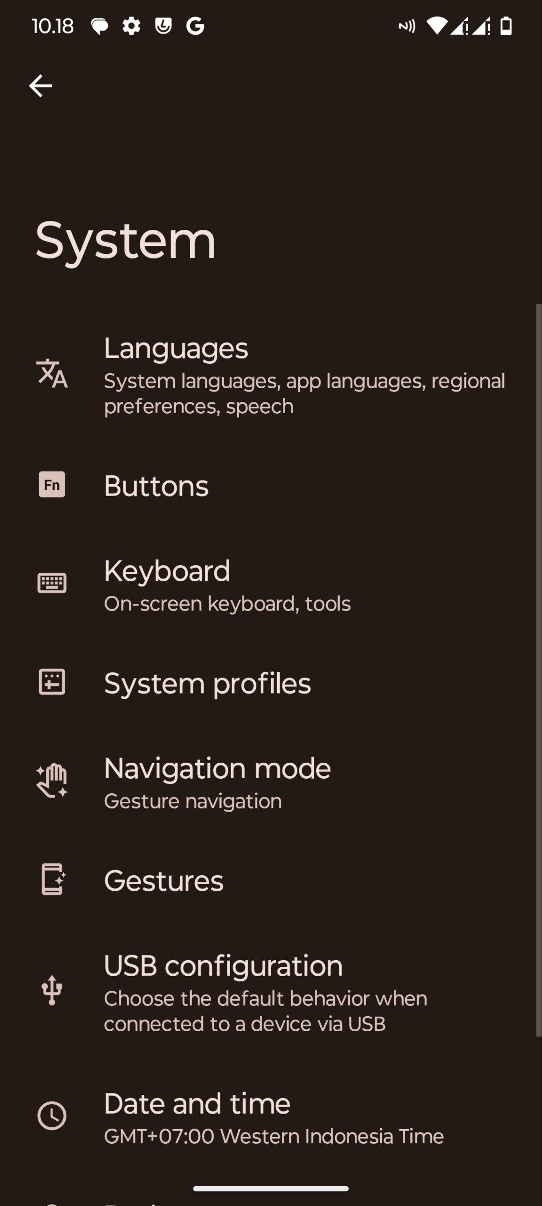Tap the Gestures phone icon

click(52, 879)
